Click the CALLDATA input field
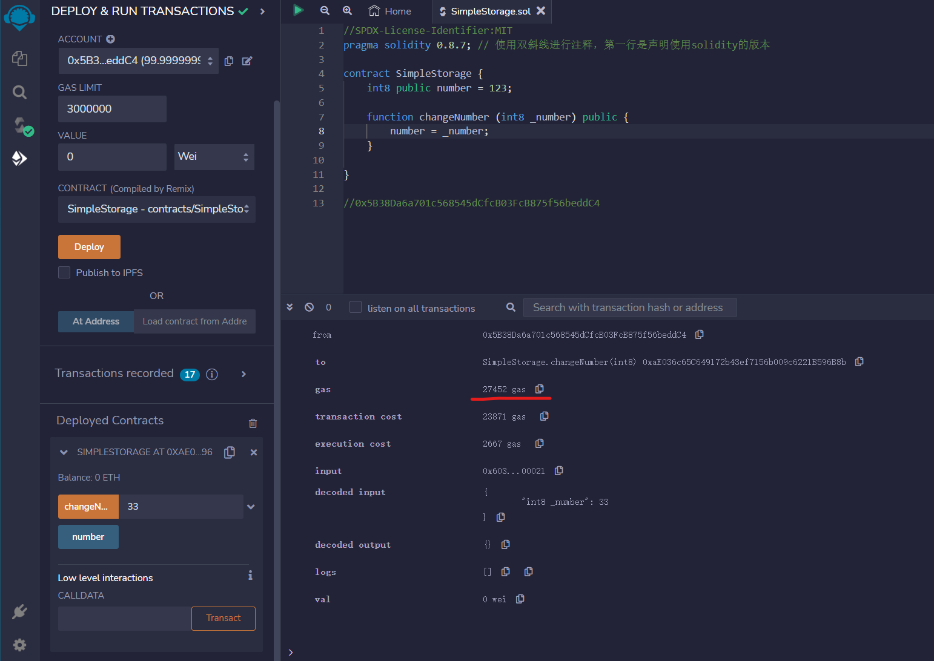 click(x=125, y=619)
